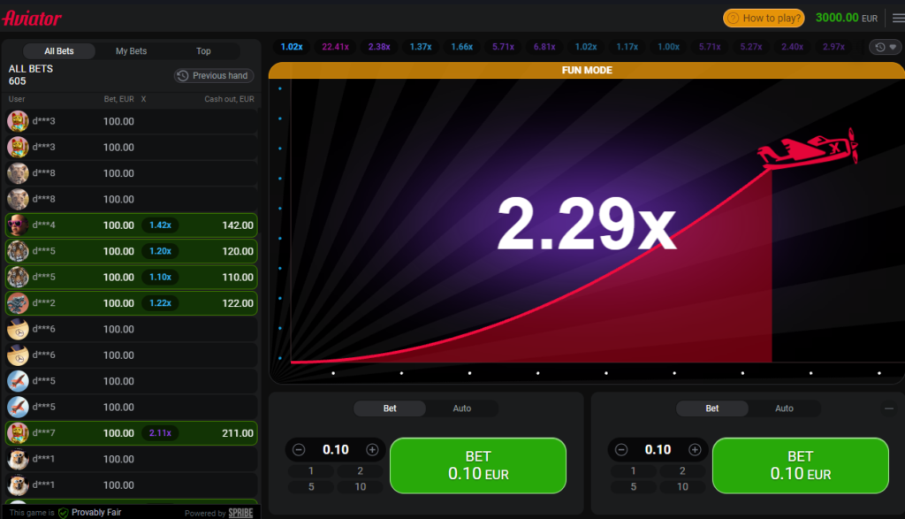Click avatar of d***7 with 2.11x cashout
Screen dimensions: 905x519
click(18, 433)
